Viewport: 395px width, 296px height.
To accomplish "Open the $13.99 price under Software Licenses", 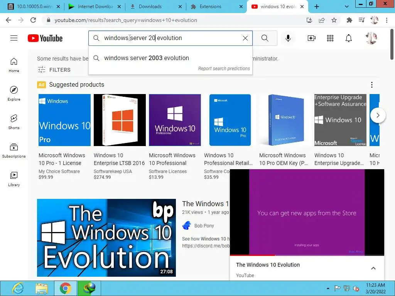I will [156, 177].
